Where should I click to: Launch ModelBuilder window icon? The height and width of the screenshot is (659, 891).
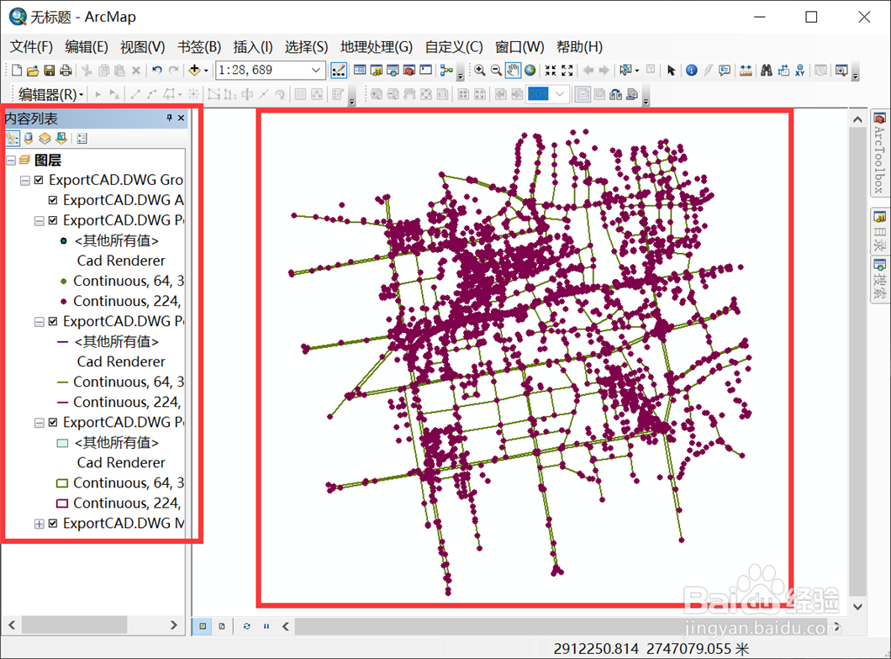pos(446,70)
